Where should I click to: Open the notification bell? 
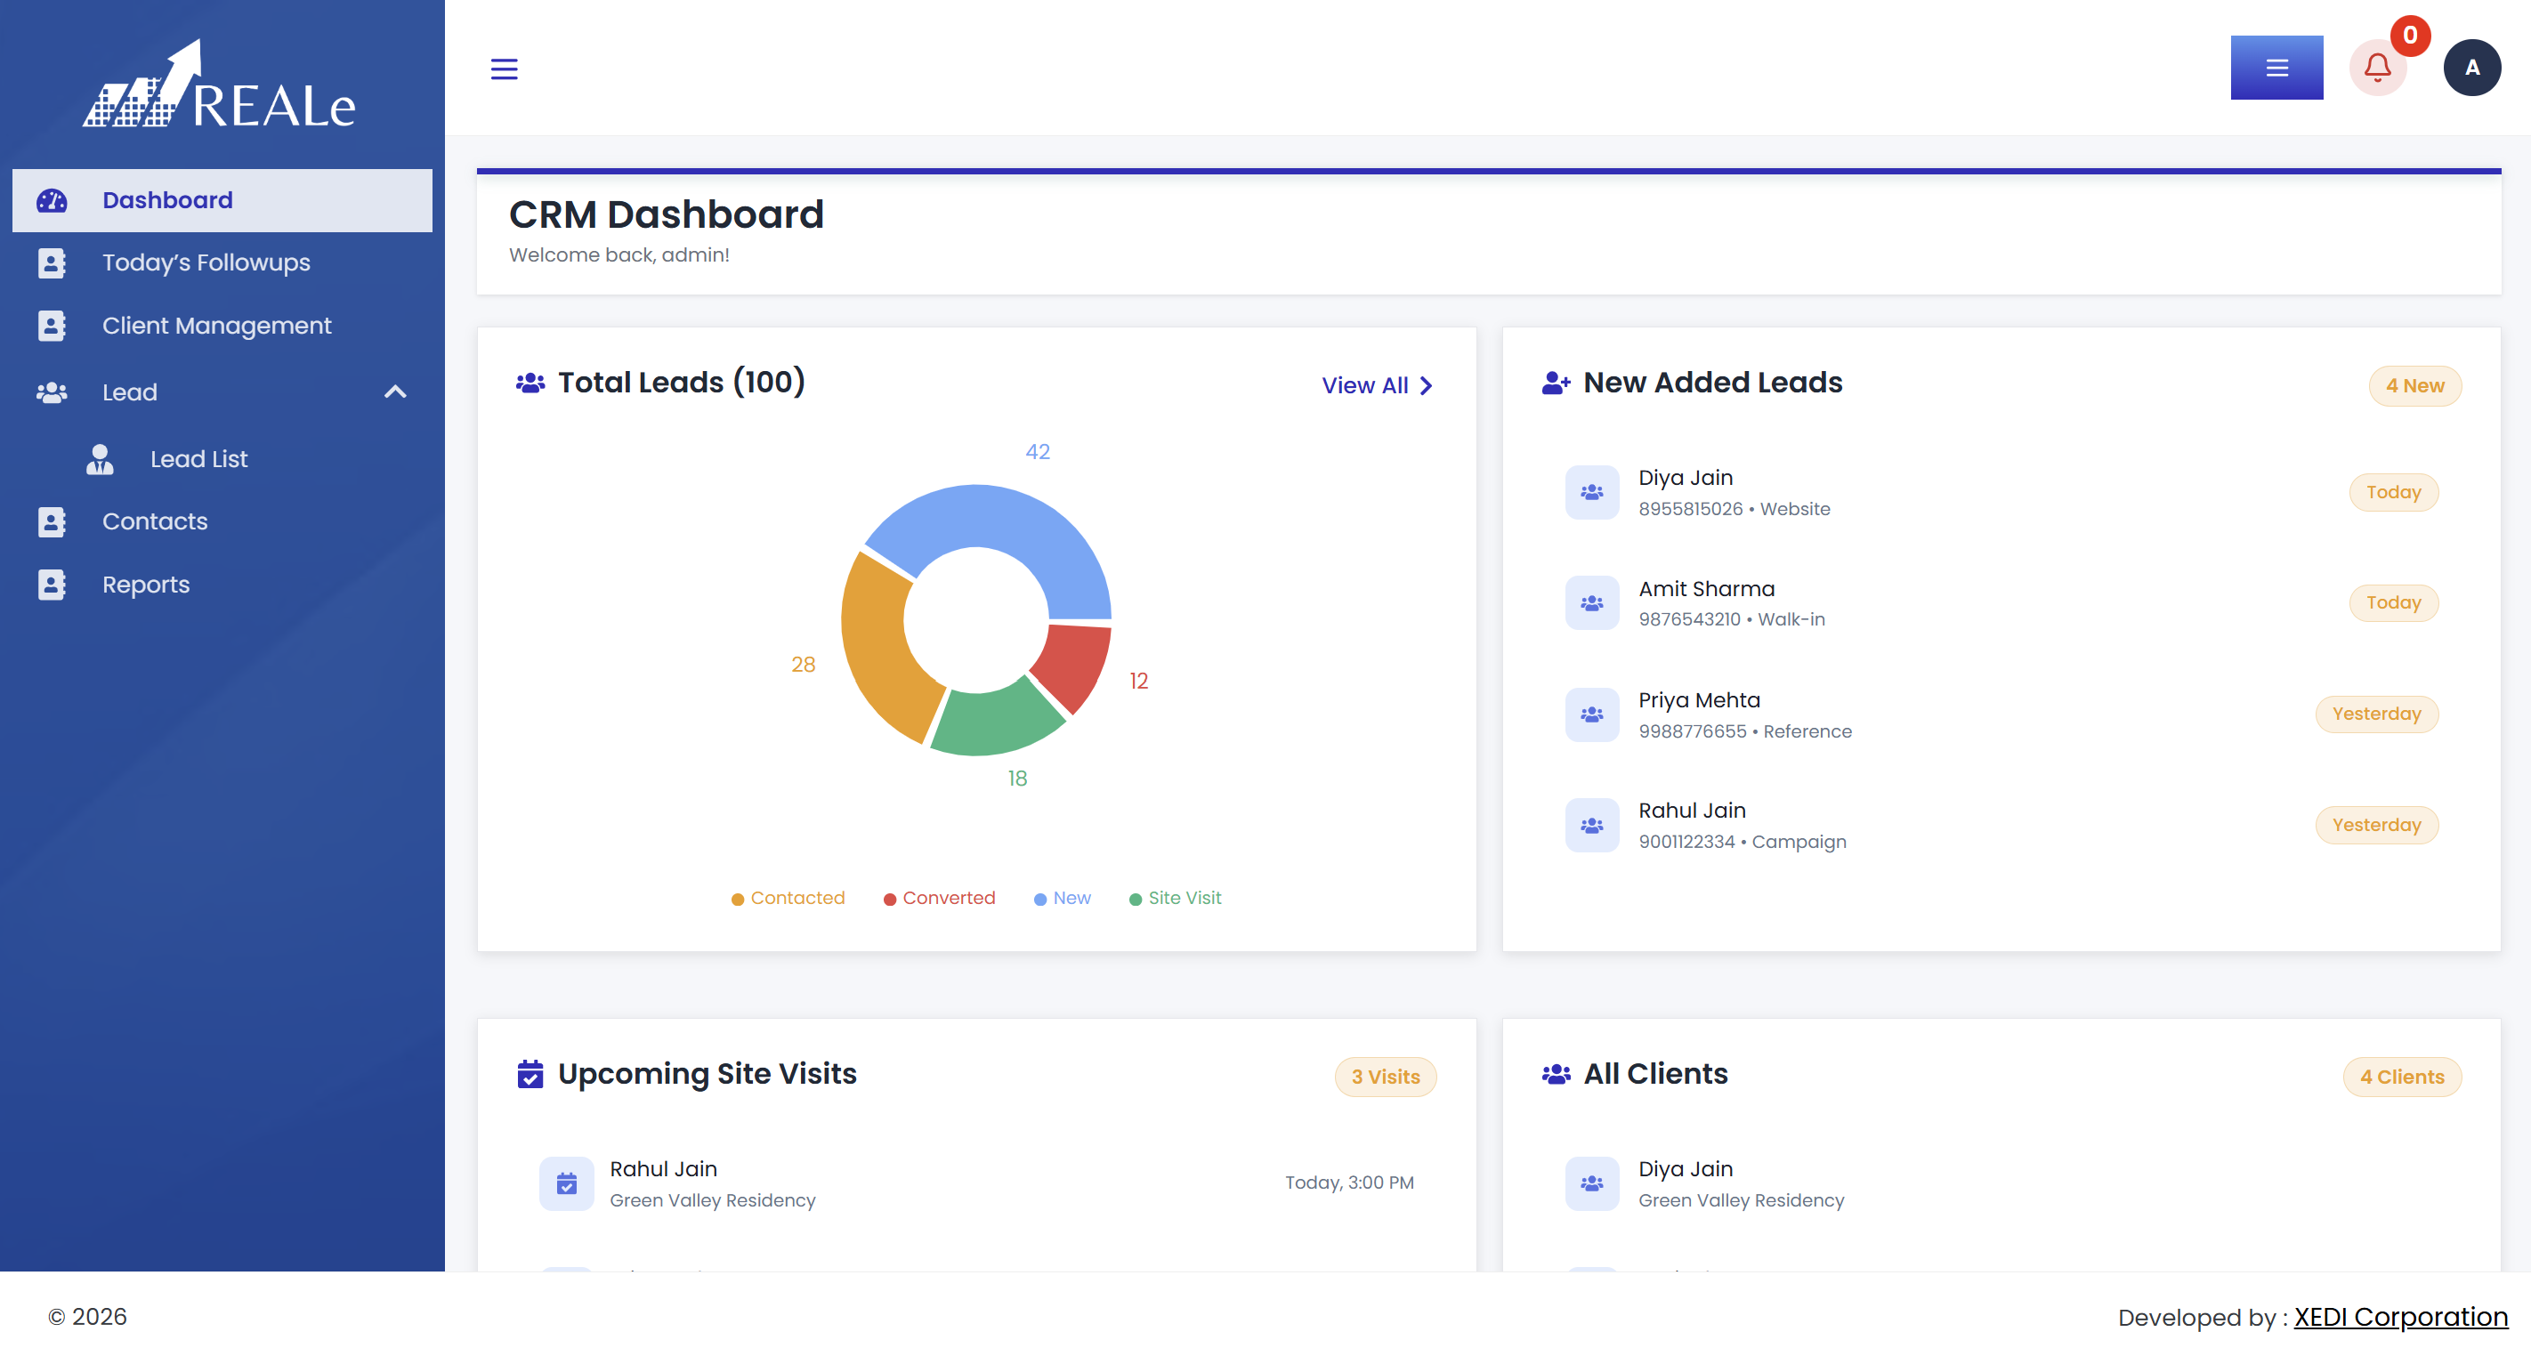(x=2377, y=68)
